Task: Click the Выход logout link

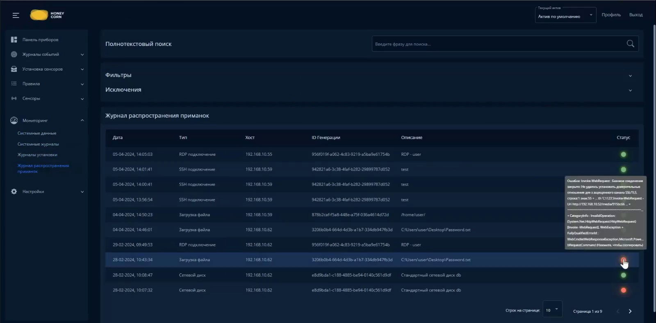Action: [636, 15]
